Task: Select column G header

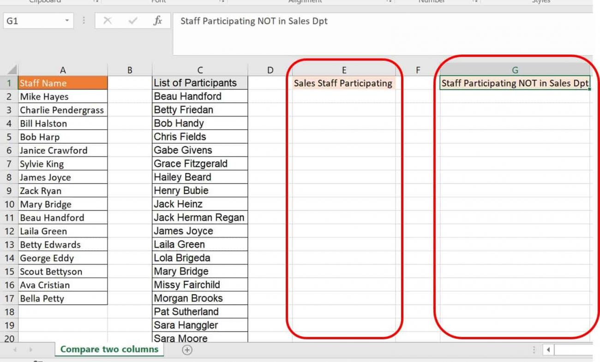Action: click(x=516, y=70)
